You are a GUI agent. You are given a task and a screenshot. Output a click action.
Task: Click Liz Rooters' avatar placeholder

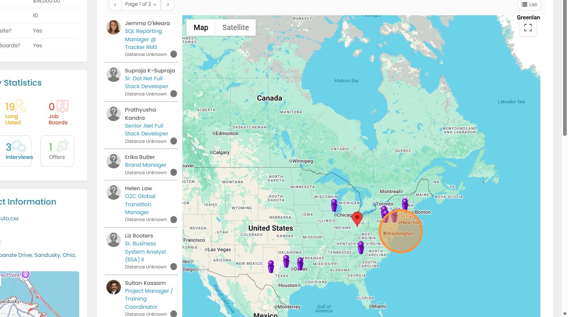(114, 240)
